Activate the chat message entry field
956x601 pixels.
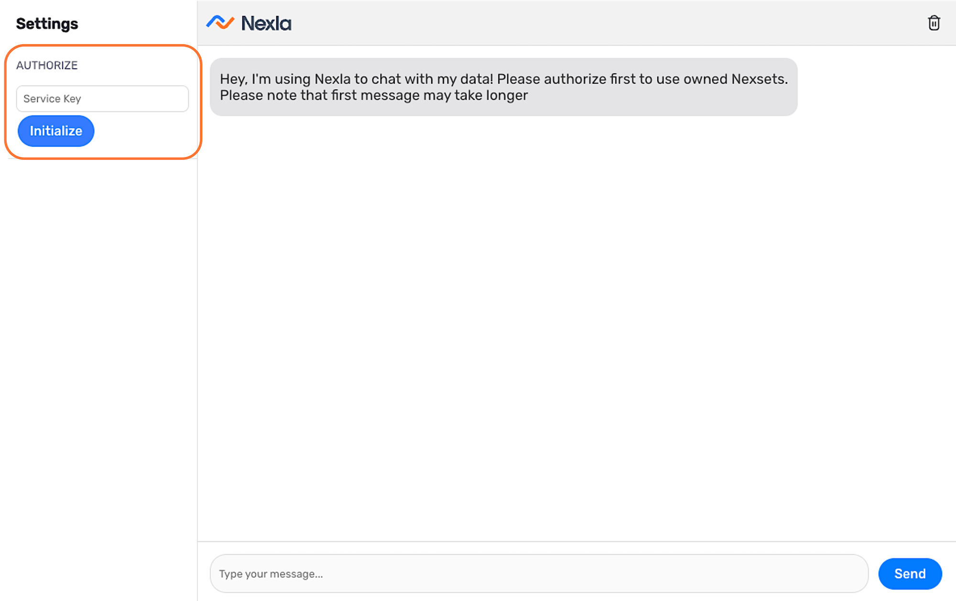[539, 573]
